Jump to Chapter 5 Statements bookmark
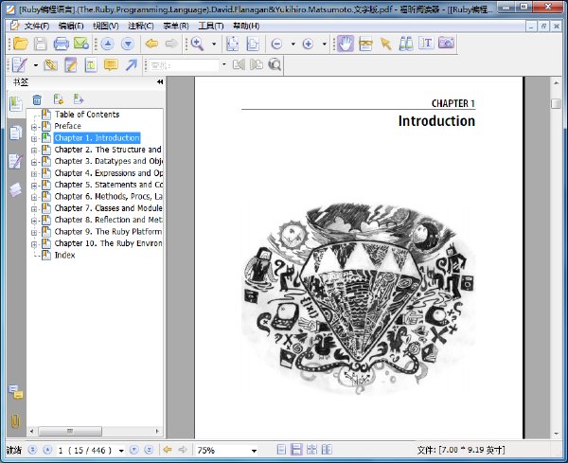Viewport: 568px width, 463px height. point(108,185)
